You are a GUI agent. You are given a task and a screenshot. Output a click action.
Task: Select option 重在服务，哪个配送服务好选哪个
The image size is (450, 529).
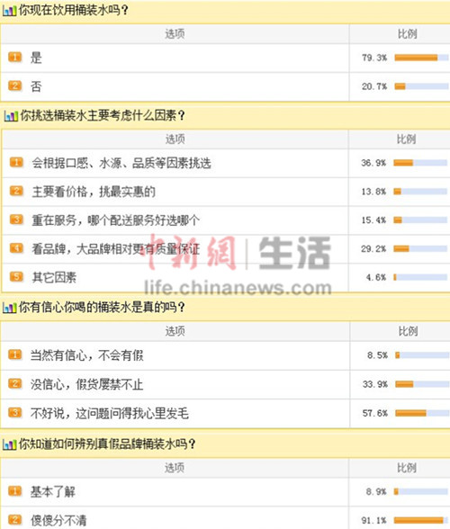click(x=116, y=220)
